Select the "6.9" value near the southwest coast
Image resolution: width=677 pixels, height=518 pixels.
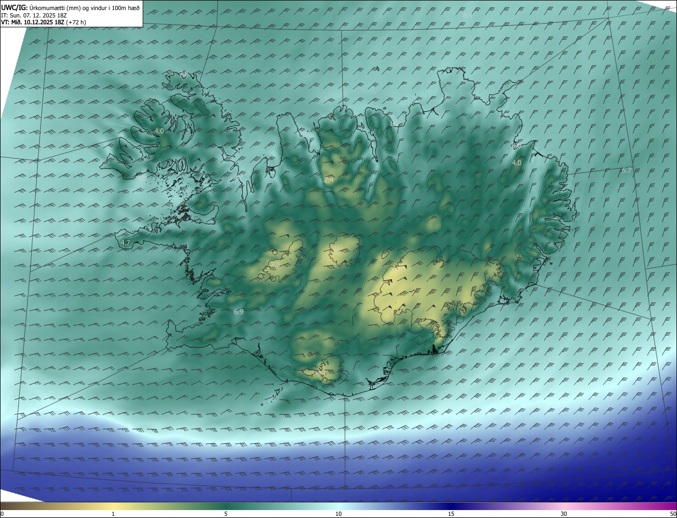pos(239,312)
